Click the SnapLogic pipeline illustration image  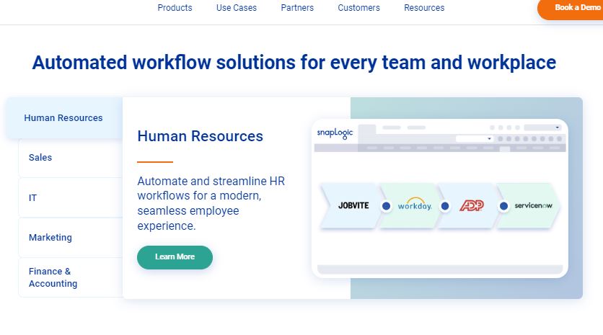[x=439, y=198]
